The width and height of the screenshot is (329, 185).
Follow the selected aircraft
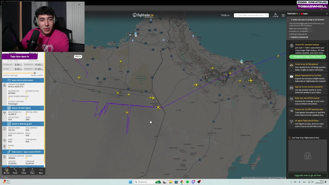[24, 171]
